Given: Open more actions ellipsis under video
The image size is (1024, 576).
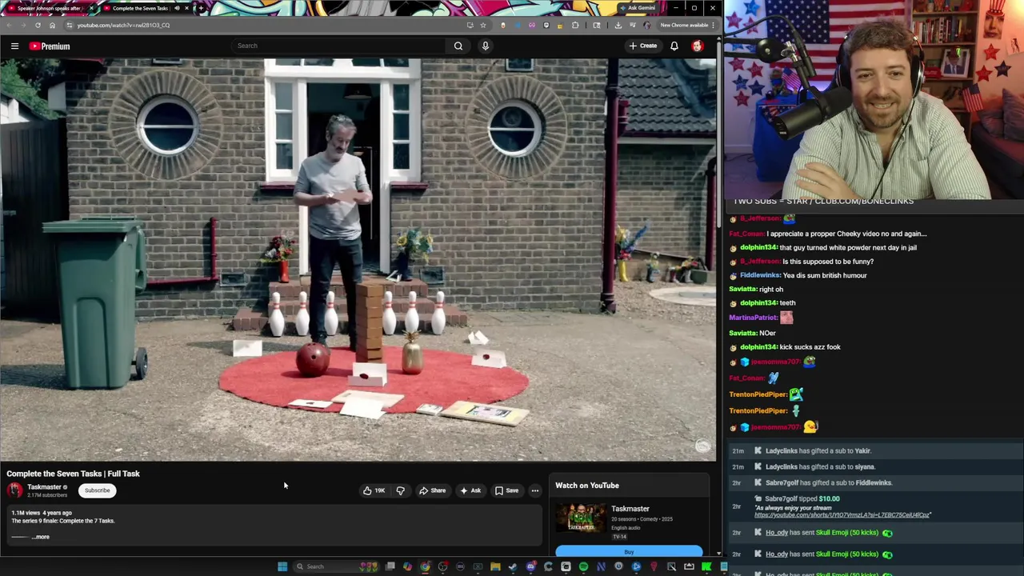Looking at the screenshot, I should click(535, 490).
